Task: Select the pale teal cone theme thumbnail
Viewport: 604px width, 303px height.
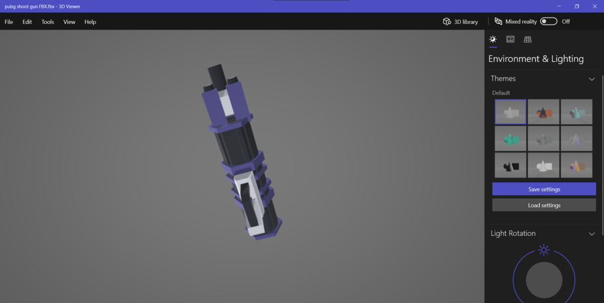Action: coord(576,112)
